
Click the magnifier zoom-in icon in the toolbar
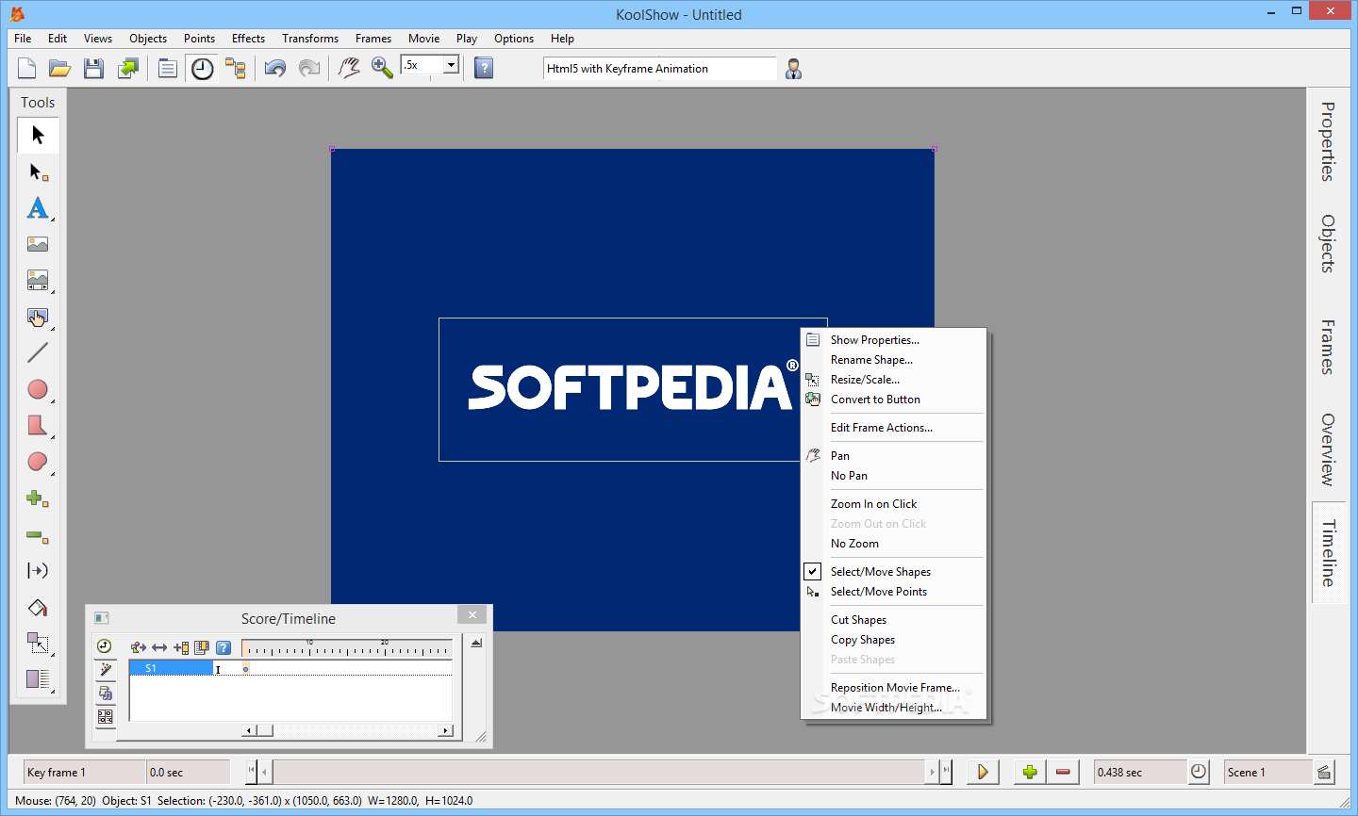coord(382,68)
